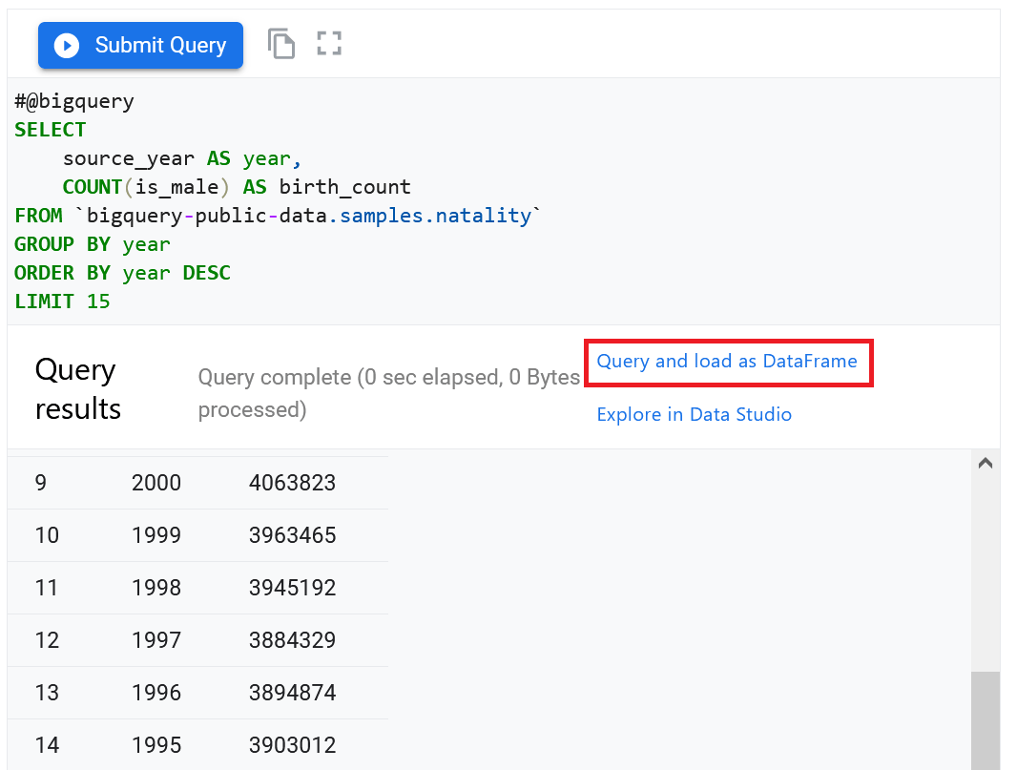Click source_year in the query

[x=129, y=158]
